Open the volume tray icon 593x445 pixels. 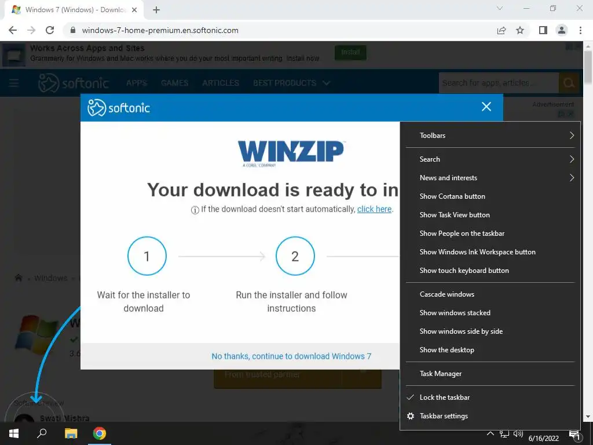[518, 434]
